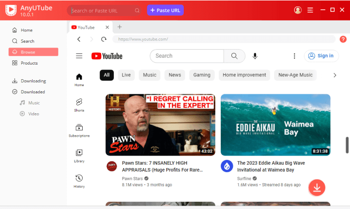
Task: Start voice search with the microphone icon
Action: pos(255,56)
